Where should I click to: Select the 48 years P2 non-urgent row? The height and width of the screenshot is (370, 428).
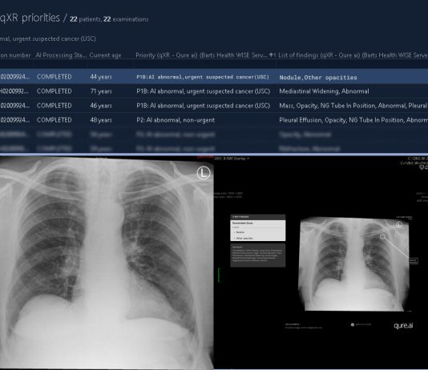(214, 120)
